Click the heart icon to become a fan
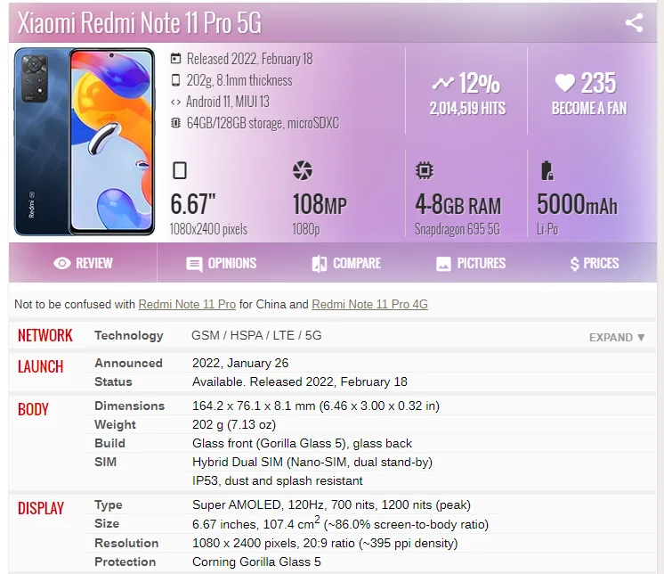664x574 pixels. (x=565, y=83)
